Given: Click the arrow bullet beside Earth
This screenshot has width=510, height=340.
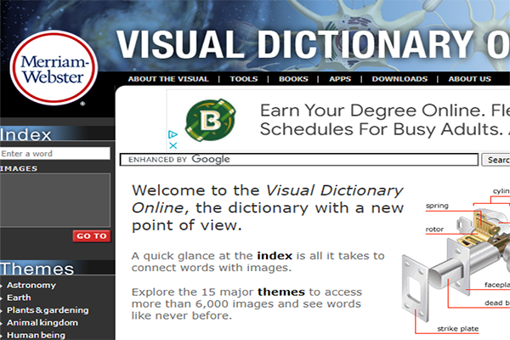Looking at the screenshot, I should click(3, 298).
